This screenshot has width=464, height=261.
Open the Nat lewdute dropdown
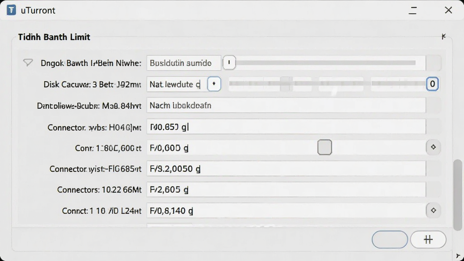pyautogui.click(x=177, y=84)
